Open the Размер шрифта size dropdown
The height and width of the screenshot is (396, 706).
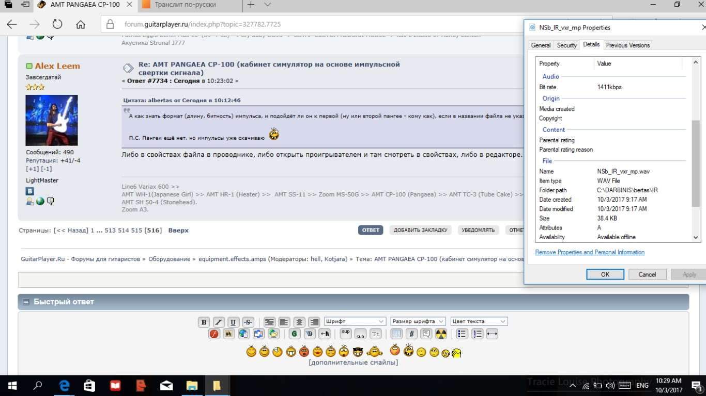point(418,321)
